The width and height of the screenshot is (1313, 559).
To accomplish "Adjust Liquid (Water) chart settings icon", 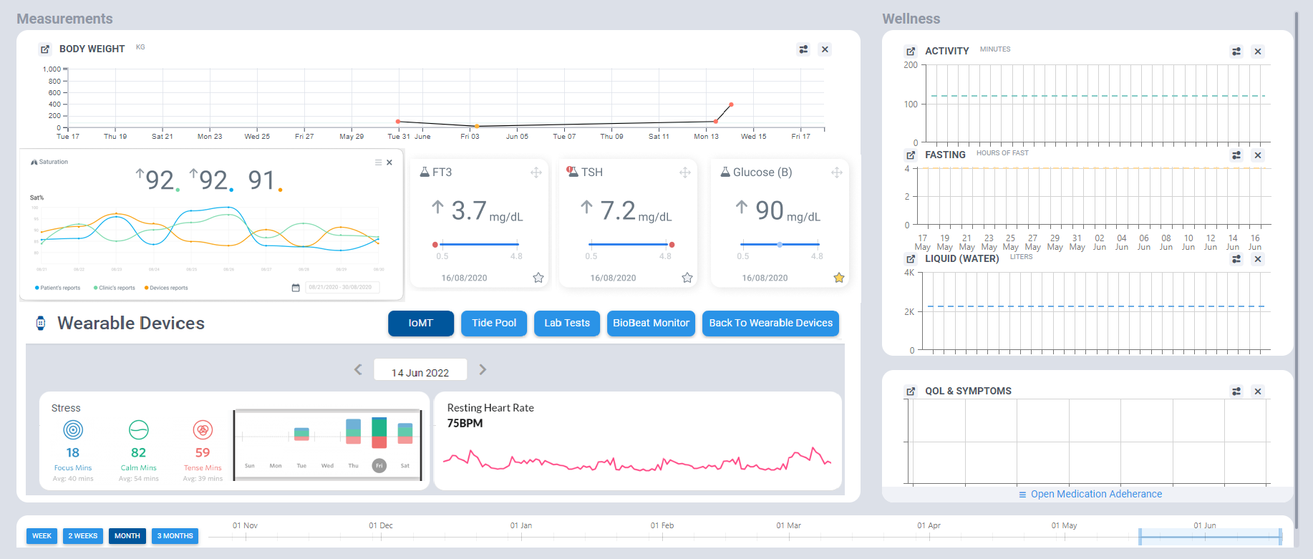I will pos(1236,259).
